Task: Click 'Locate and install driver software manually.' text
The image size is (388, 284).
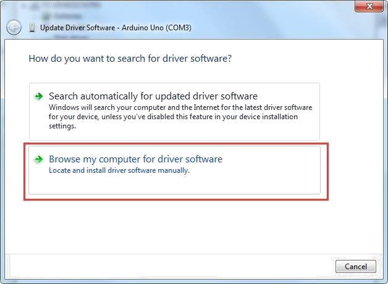Action: click(x=119, y=170)
